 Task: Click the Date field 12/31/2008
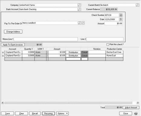[112, 19]
